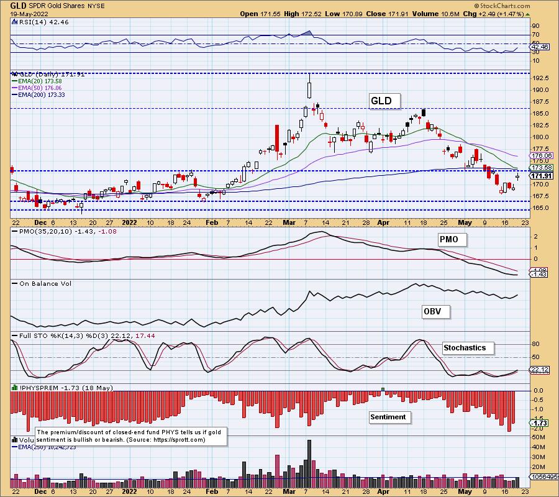The width and height of the screenshot is (559, 497).
Task: Click the Apr label on the upper date axis
Action: tap(383, 222)
